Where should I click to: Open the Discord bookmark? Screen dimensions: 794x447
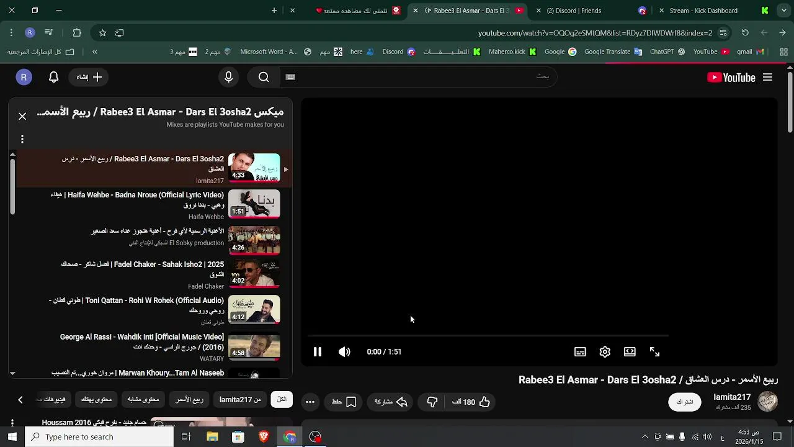(x=398, y=52)
